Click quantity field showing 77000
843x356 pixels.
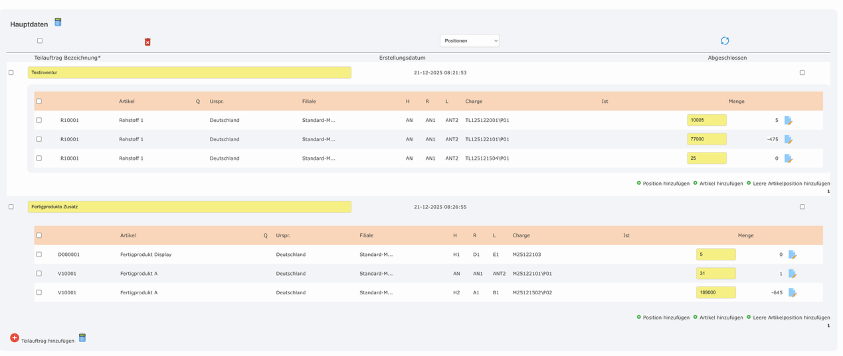pos(706,139)
